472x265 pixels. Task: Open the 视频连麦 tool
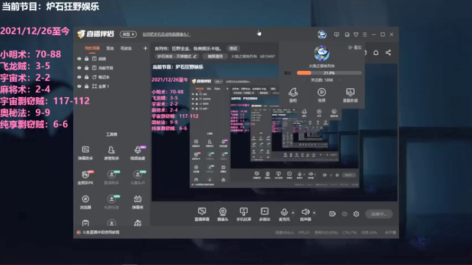pos(137,153)
